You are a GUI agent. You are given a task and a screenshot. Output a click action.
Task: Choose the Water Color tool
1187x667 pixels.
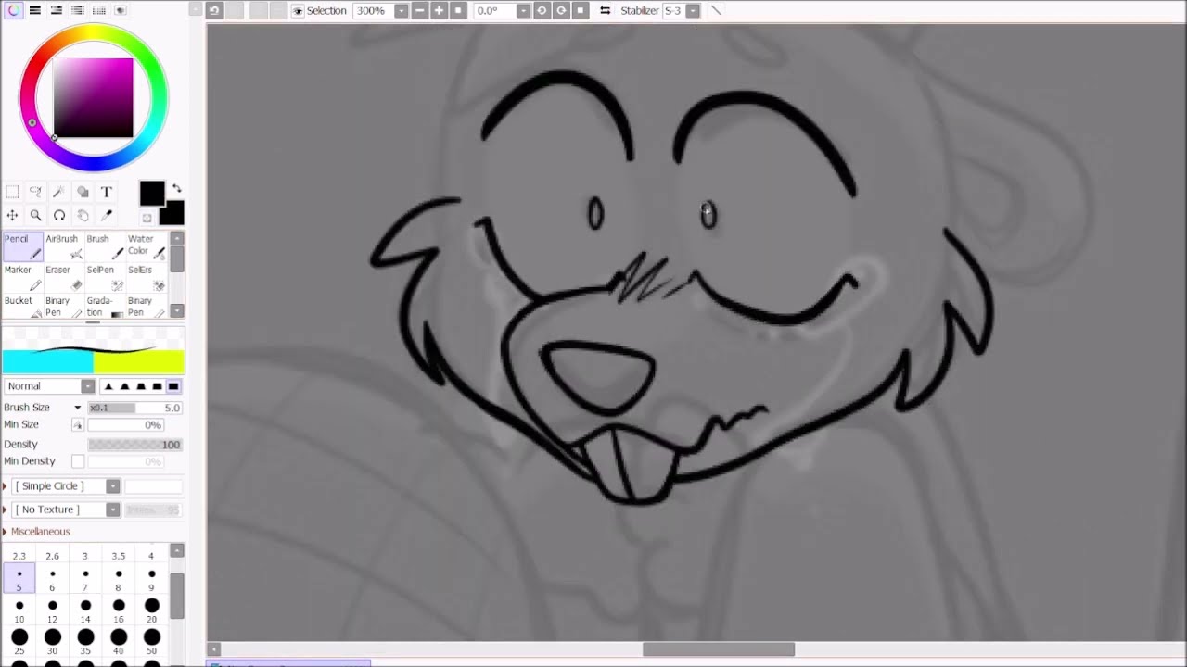click(147, 245)
